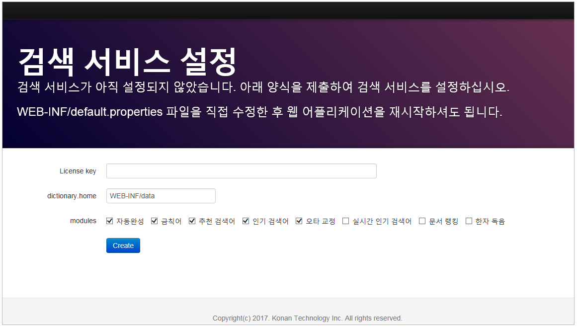
Task: Disable the 금칙어 module checkbox
Action: [155, 221]
